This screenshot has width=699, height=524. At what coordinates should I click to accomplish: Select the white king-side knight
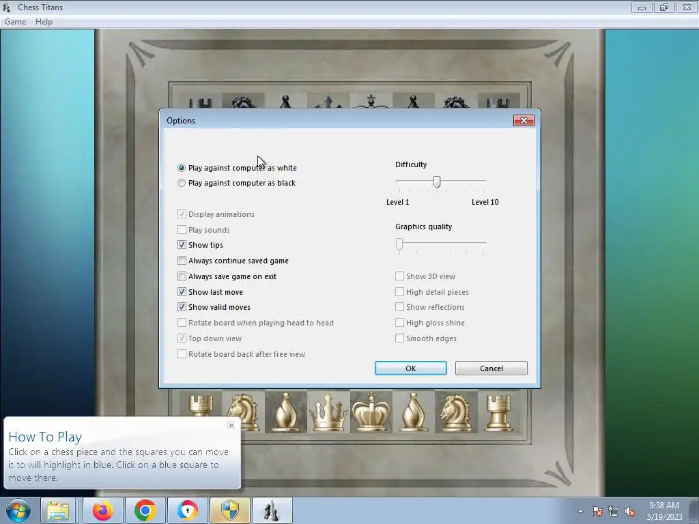[455, 412]
